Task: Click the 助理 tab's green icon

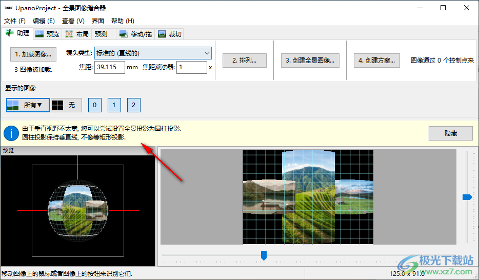Action: pos(10,33)
